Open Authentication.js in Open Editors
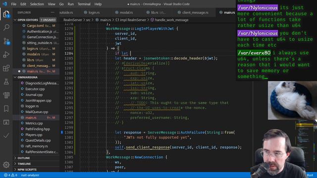The width and height of the screenshot is (317, 178). (36, 31)
